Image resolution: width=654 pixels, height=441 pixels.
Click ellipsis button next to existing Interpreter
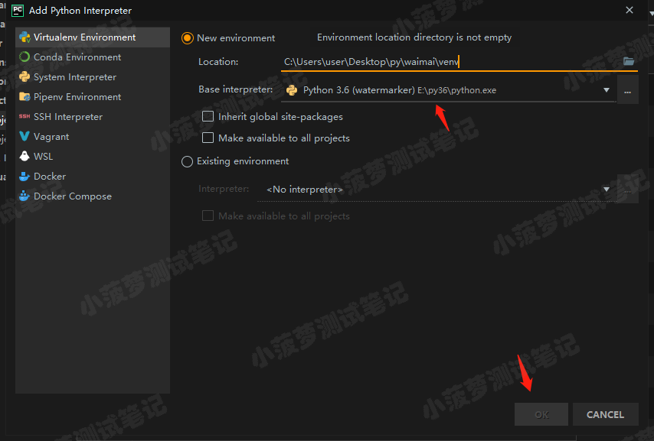pyautogui.click(x=628, y=190)
